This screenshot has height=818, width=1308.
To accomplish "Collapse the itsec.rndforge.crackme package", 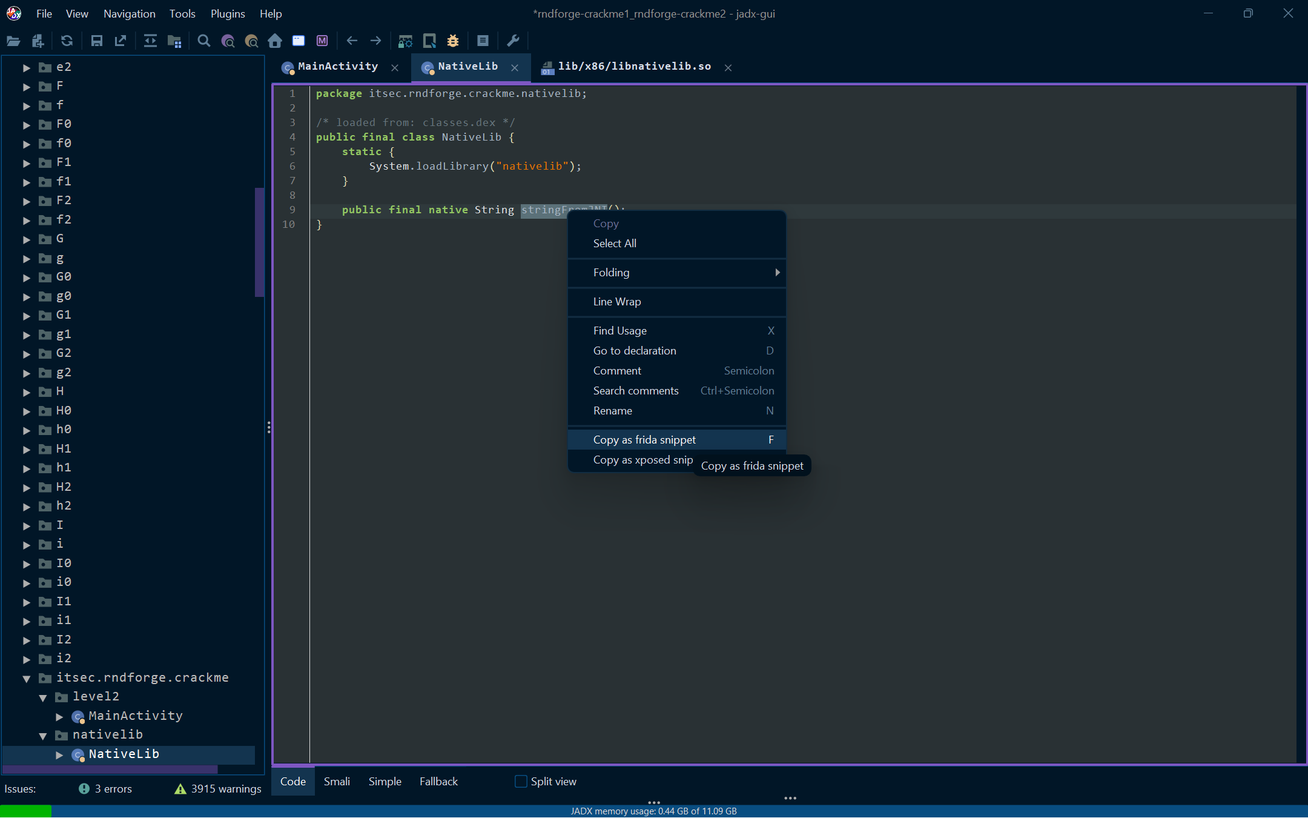I will tap(27, 678).
